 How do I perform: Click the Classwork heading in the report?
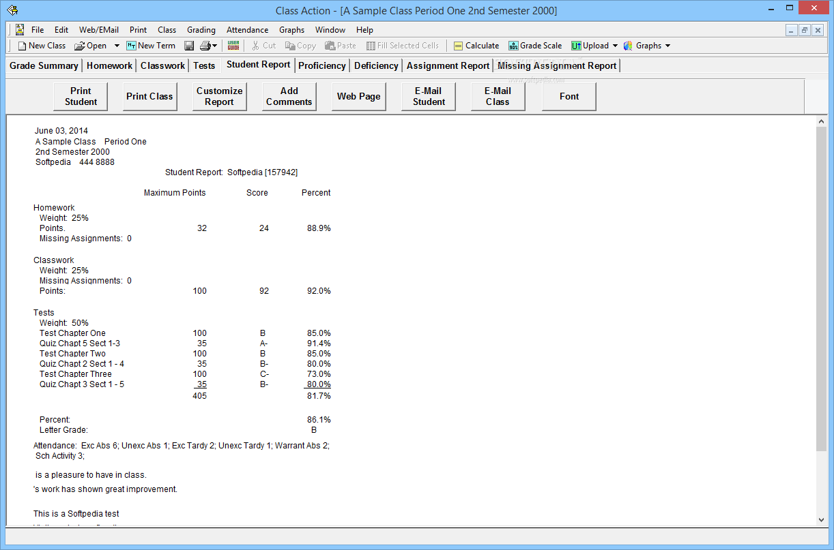[53, 260]
